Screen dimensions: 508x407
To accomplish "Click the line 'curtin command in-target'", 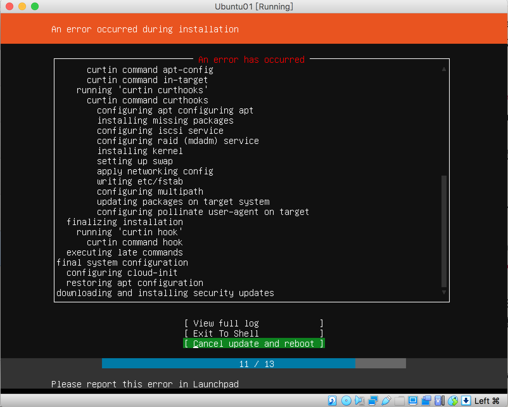I will 147,80.
